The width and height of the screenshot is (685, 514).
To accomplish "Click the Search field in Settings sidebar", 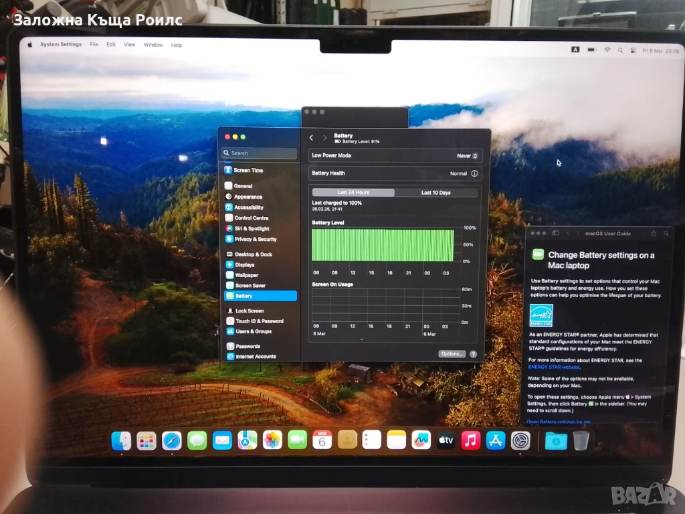I will pos(260,153).
